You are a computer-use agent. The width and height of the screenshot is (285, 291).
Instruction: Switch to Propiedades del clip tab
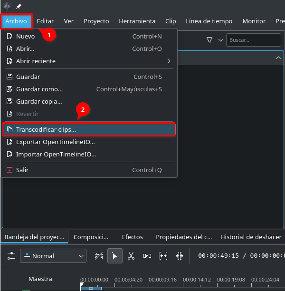184,237
